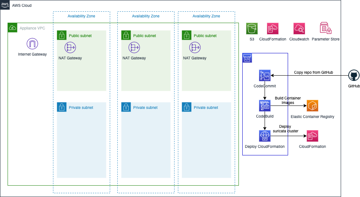Click the Cloudwatch icon
The image size is (360, 197).
click(299, 29)
